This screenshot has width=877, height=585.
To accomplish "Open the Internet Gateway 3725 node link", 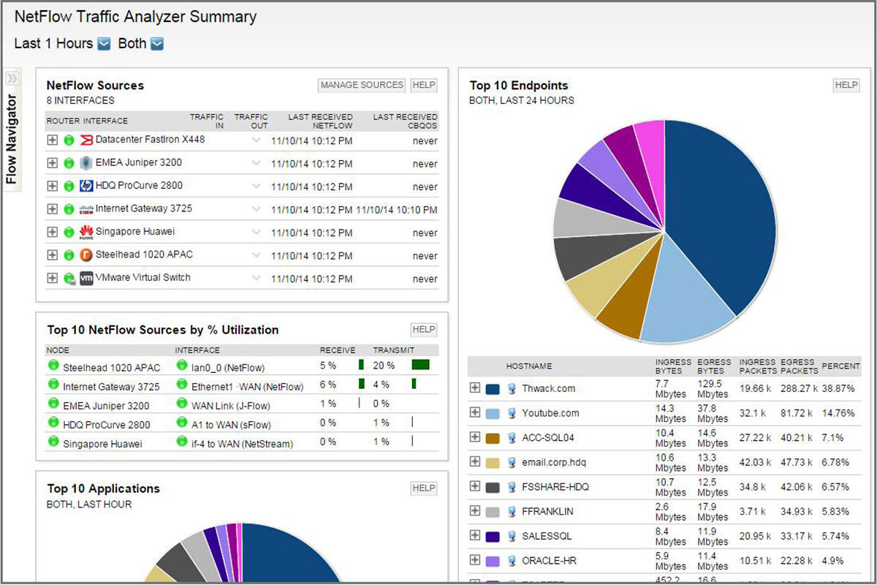I will (x=111, y=387).
